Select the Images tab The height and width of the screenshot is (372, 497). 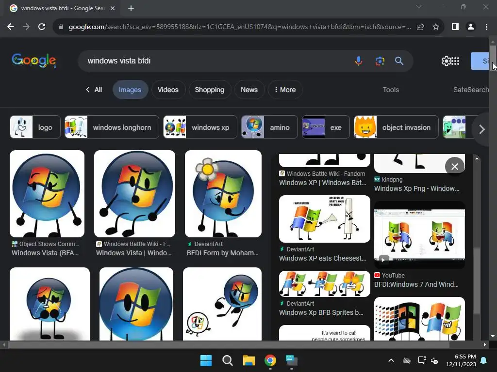[130, 90]
